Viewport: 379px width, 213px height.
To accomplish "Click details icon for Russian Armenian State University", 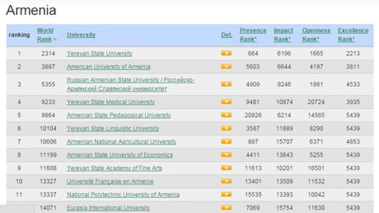I will pos(226,84).
